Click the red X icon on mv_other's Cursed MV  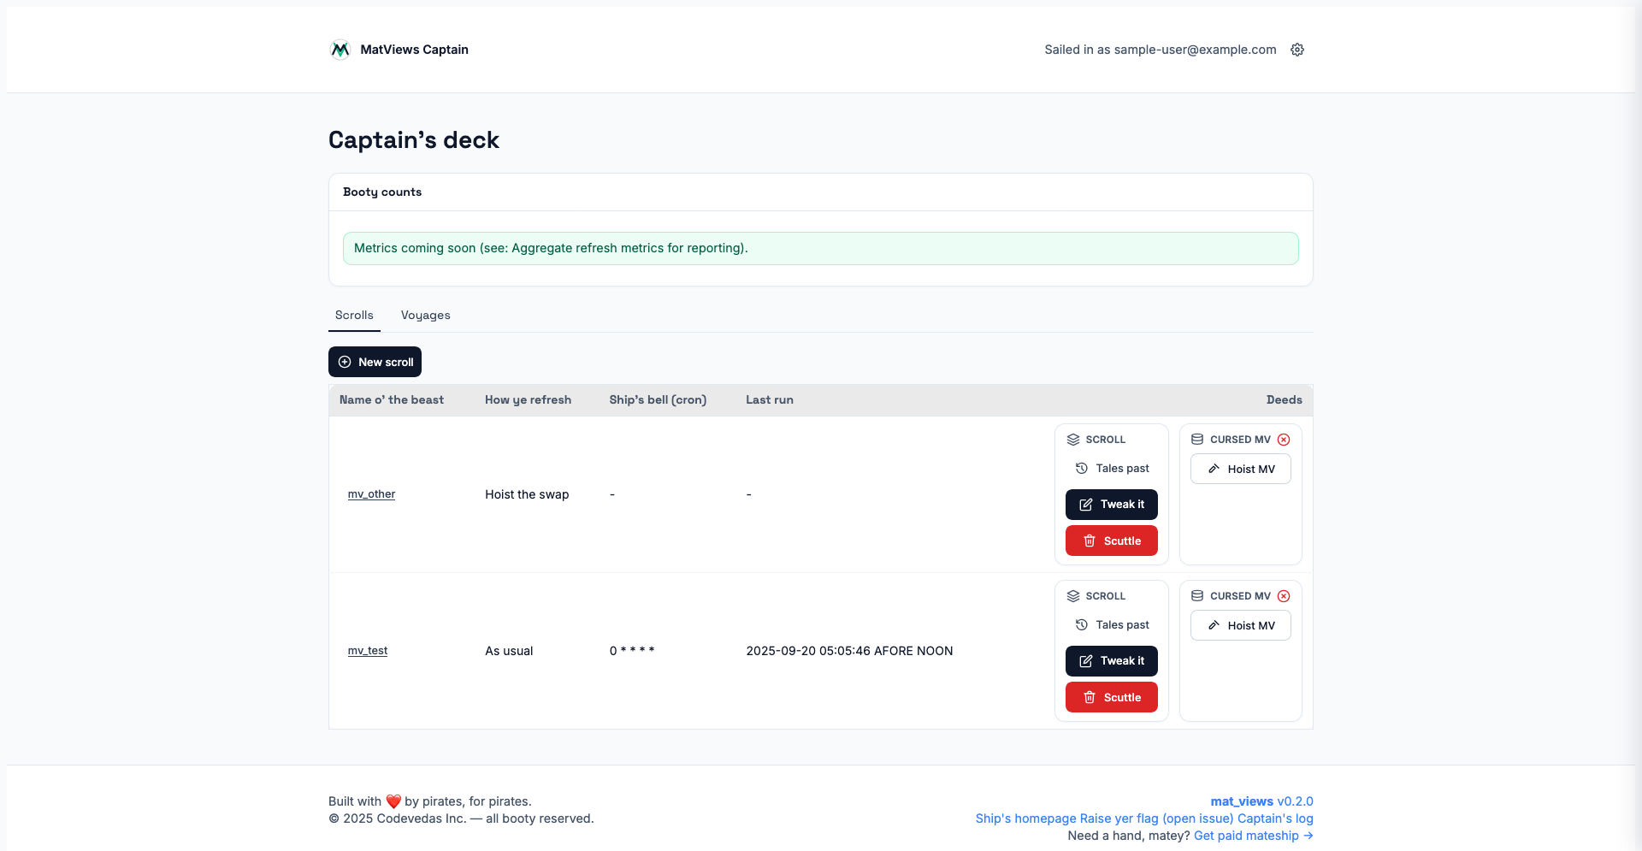click(1284, 440)
